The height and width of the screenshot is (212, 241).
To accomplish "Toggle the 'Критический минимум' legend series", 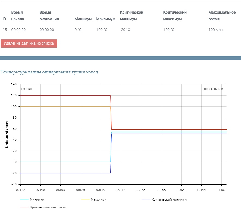I will pos(169,199).
